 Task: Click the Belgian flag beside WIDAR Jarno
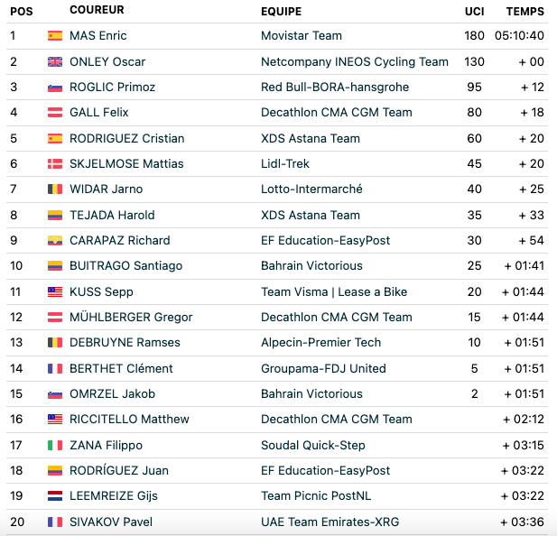click(x=55, y=189)
